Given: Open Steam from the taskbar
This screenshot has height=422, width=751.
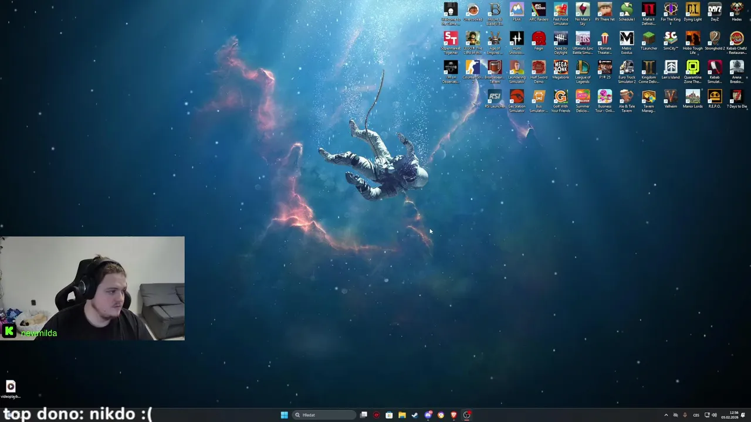Looking at the screenshot, I should point(414,415).
